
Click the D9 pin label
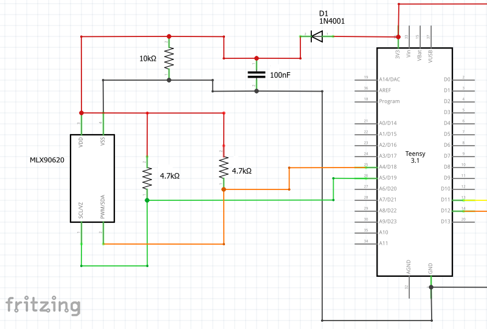tap(447, 178)
